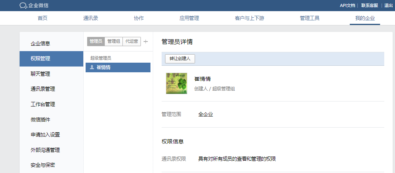Open the 通讯录 navigation menu
The width and height of the screenshot is (395, 173).
[91, 18]
